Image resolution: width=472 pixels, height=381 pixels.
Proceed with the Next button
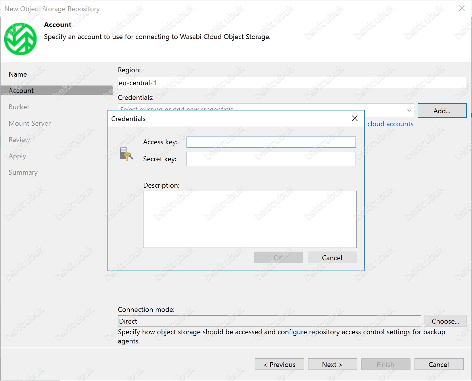332,364
